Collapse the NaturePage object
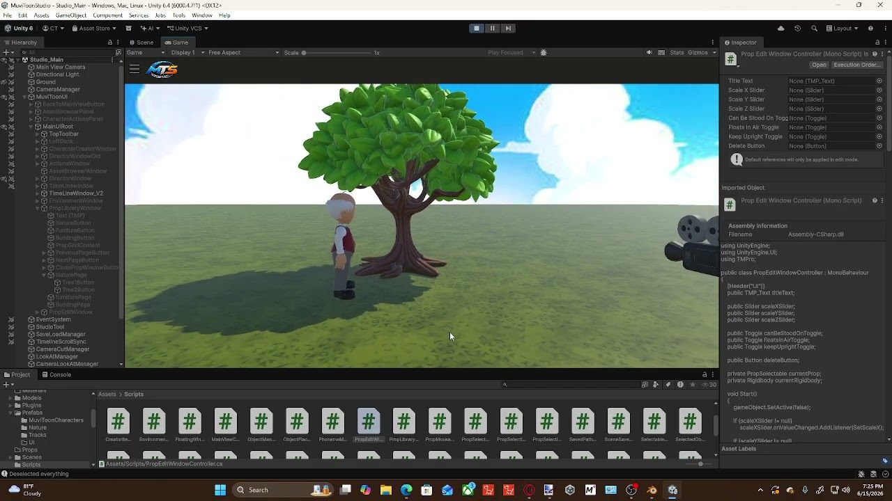The width and height of the screenshot is (892, 501). [x=45, y=275]
